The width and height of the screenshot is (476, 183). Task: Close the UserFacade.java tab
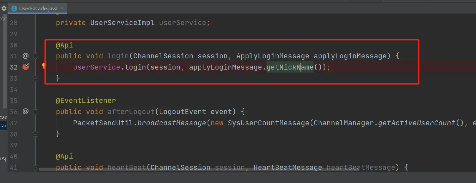click(62, 9)
